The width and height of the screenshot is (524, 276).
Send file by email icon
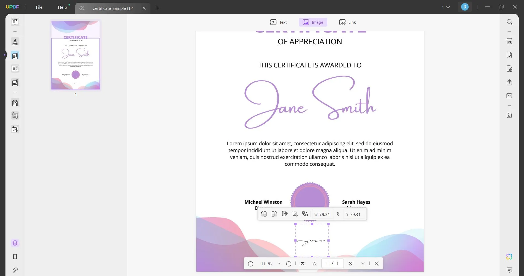coord(509,96)
